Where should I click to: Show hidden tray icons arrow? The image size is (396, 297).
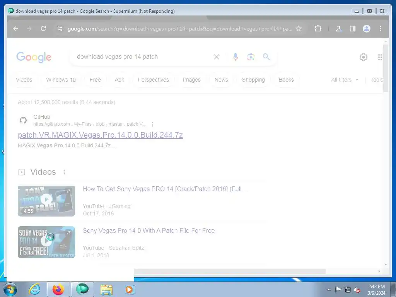[x=329, y=290]
